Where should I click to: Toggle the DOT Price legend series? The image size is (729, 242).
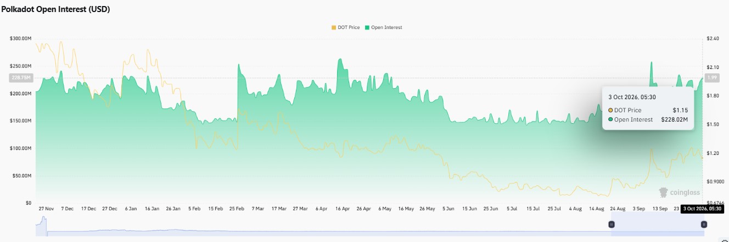(x=345, y=27)
